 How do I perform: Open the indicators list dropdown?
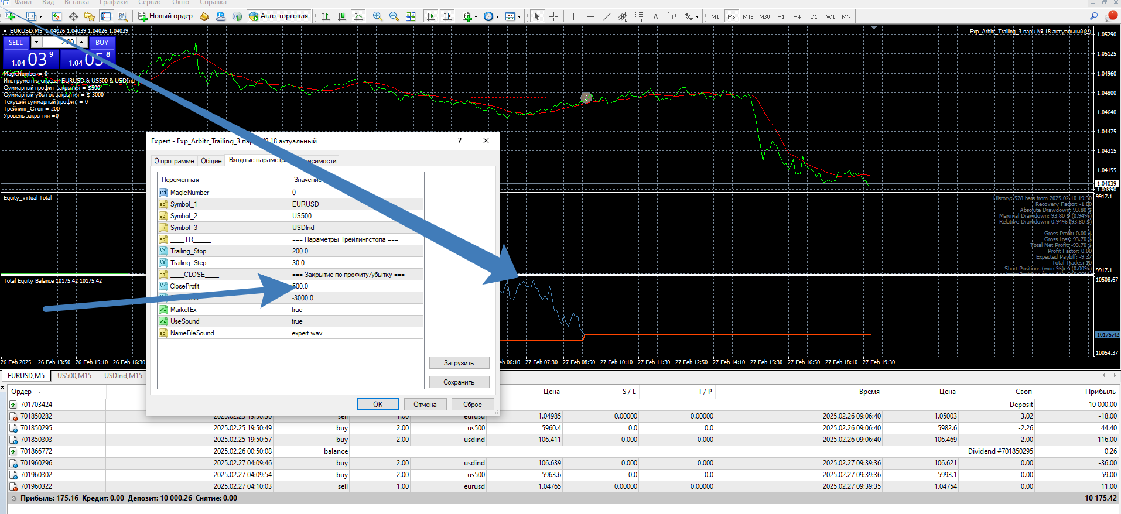coord(470,16)
